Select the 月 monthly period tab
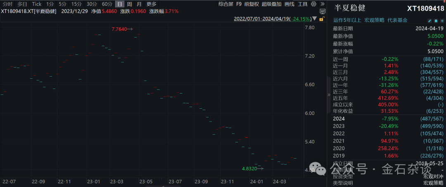 click(x=139, y=4)
